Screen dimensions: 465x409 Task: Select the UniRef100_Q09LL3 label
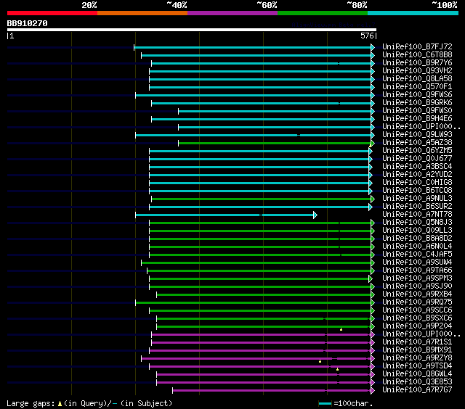pyautogui.click(x=417, y=231)
